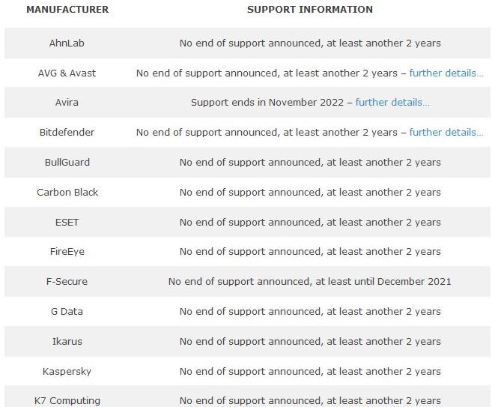492x407 pixels.
Task: Click the BullGuard row label
Action: point(67,163)
